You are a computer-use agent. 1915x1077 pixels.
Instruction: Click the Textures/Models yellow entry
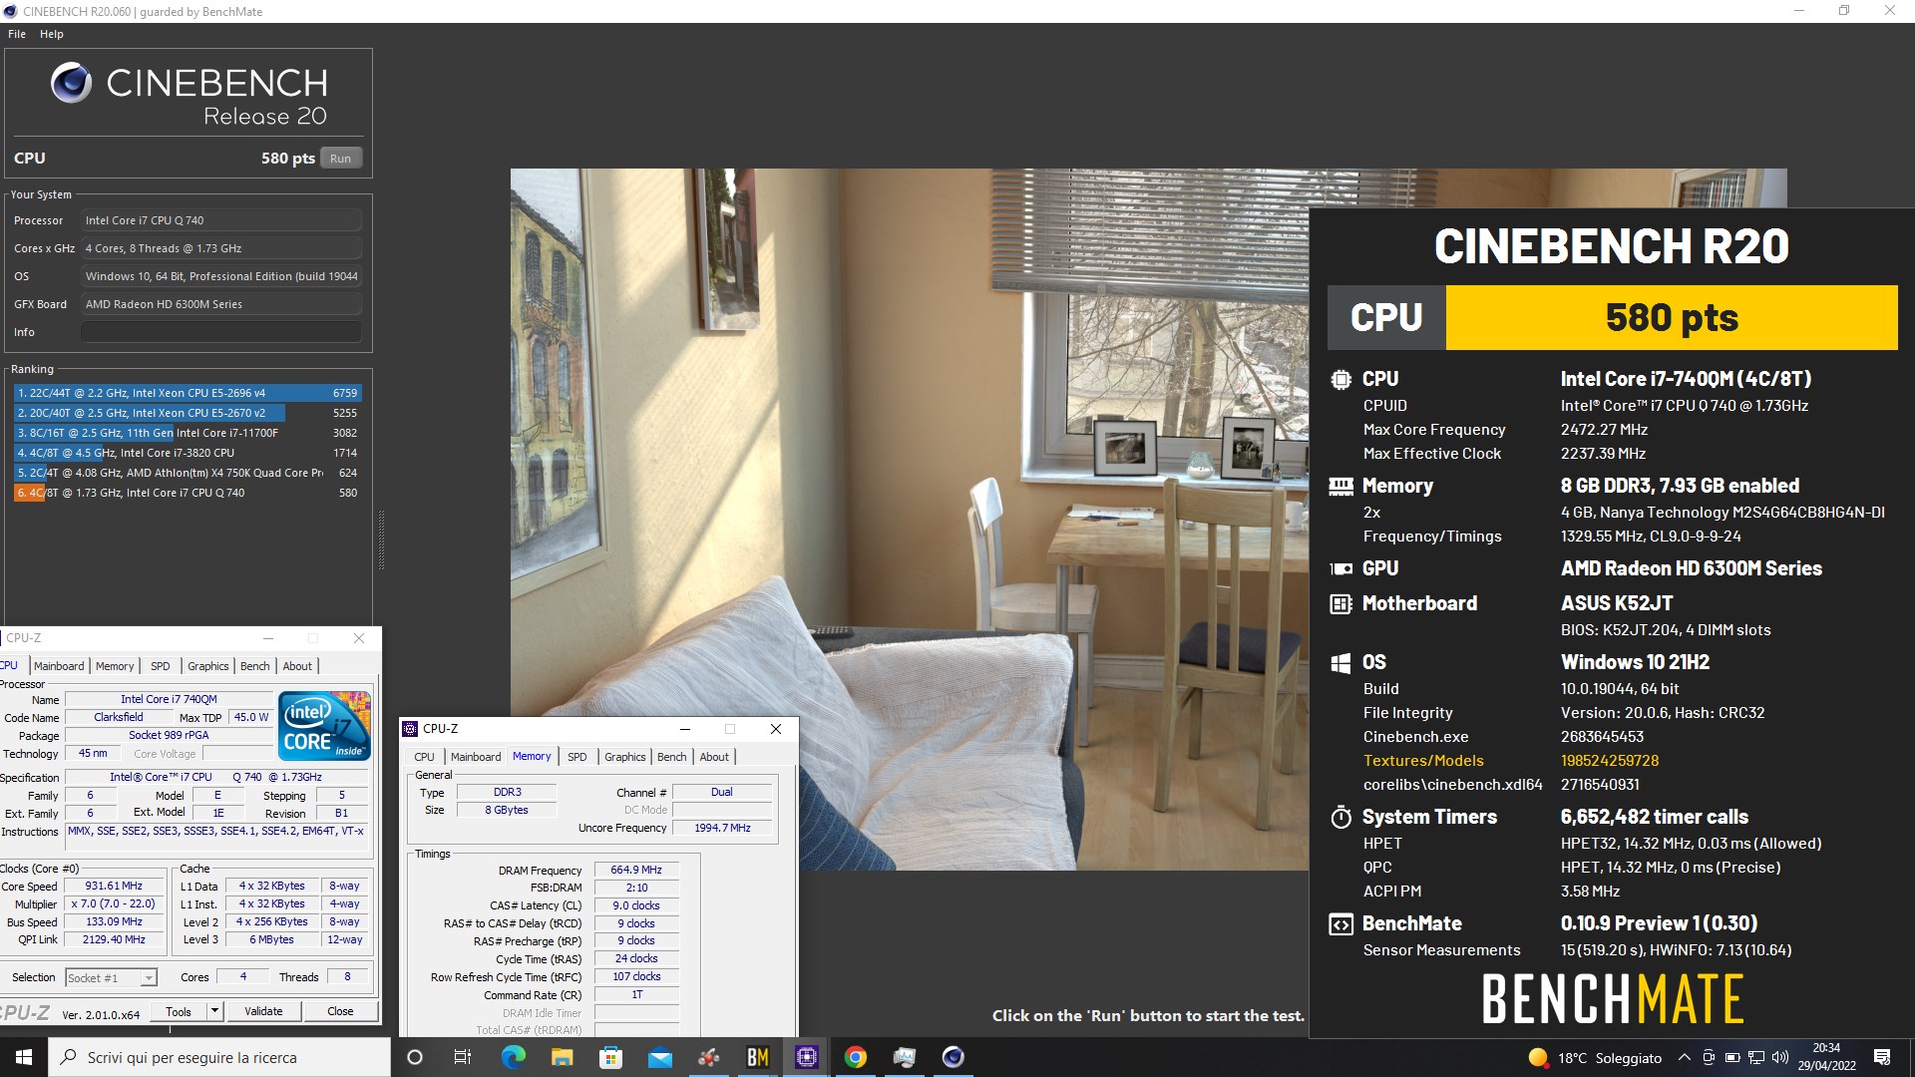tap(1423, 761)
